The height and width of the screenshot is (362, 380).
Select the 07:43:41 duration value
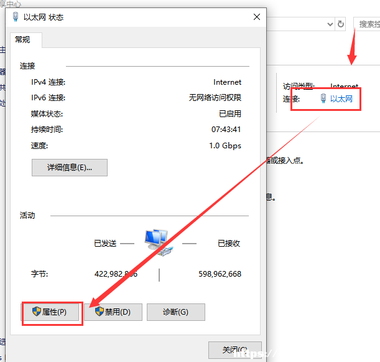[x=226, y=130]
